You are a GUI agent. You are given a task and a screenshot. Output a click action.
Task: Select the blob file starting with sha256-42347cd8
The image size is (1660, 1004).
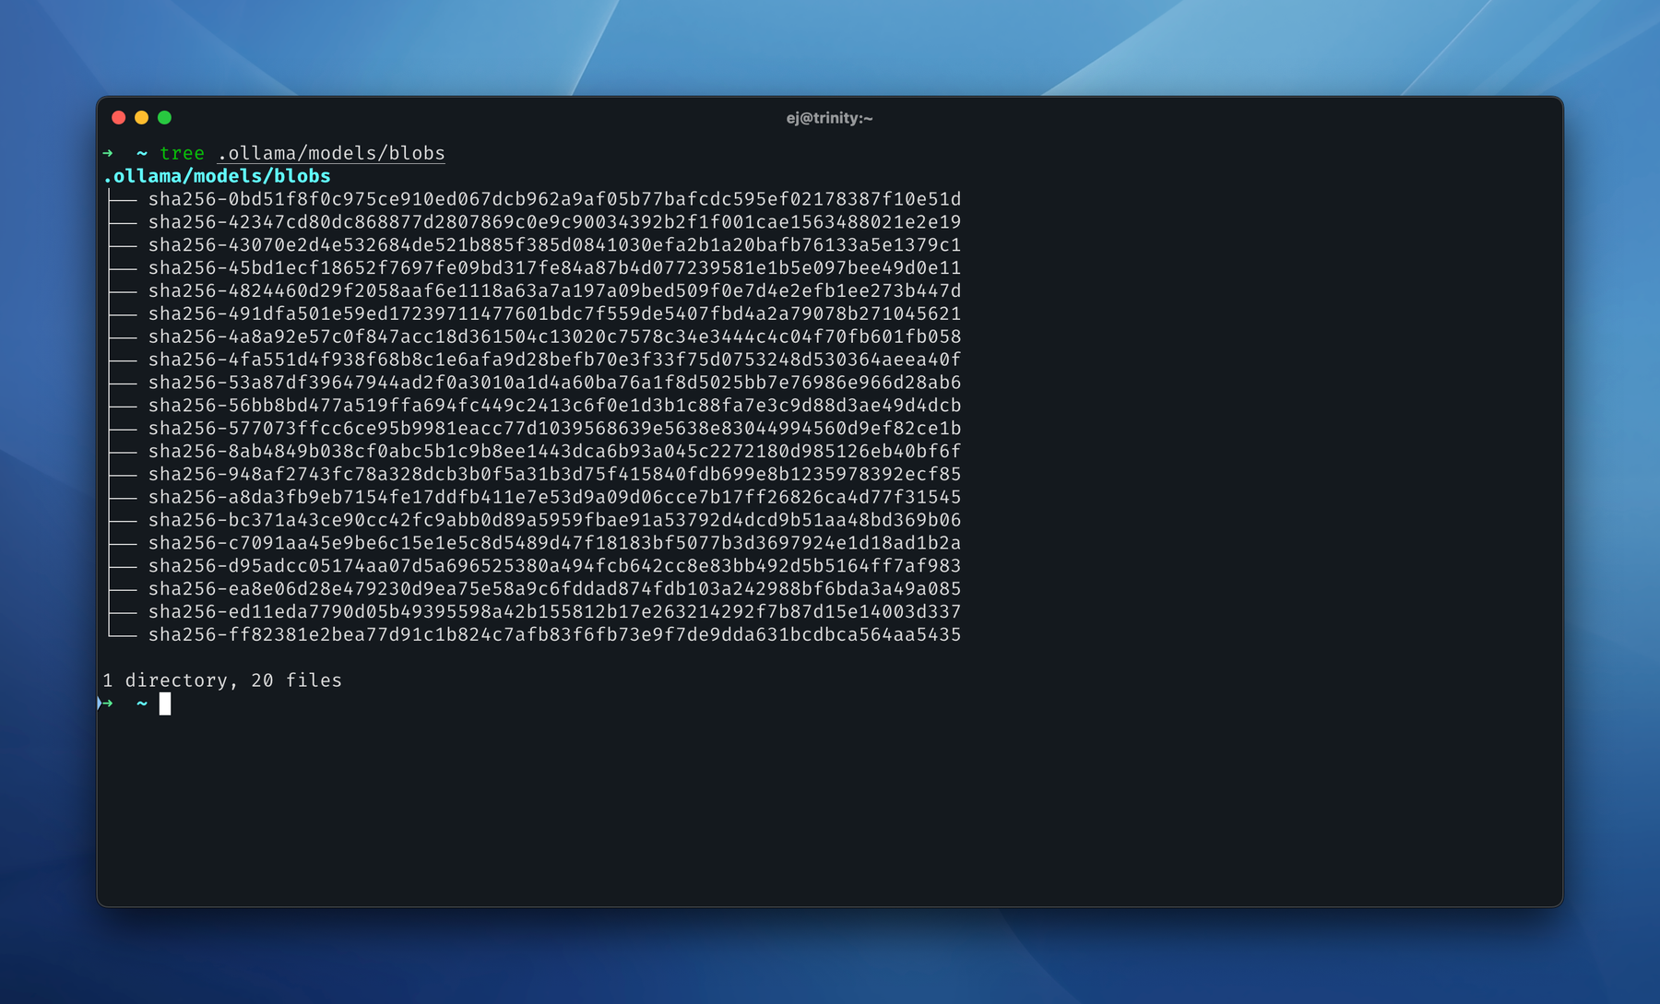[x=553, y=222]
